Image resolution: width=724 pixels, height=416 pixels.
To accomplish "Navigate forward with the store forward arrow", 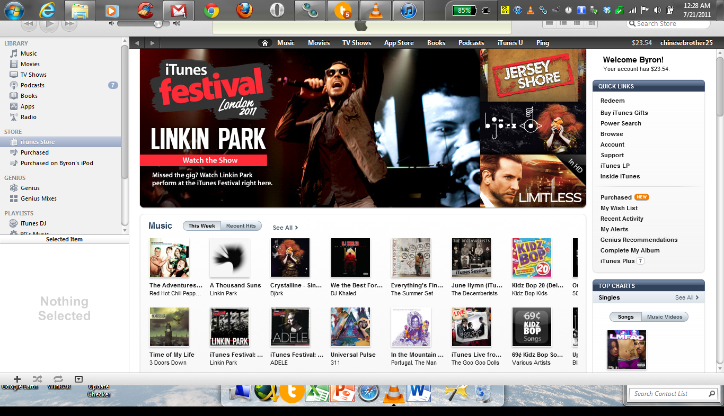I will pyautogui.click(x=153, y=43).
